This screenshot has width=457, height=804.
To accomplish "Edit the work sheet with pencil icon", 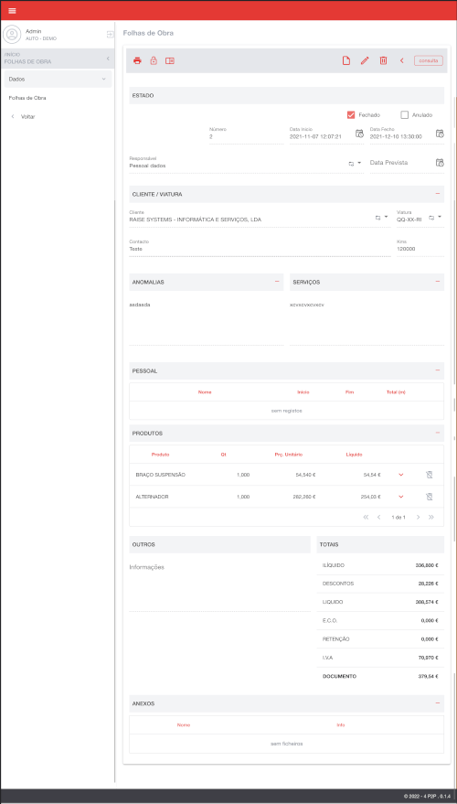I will 365,60.
